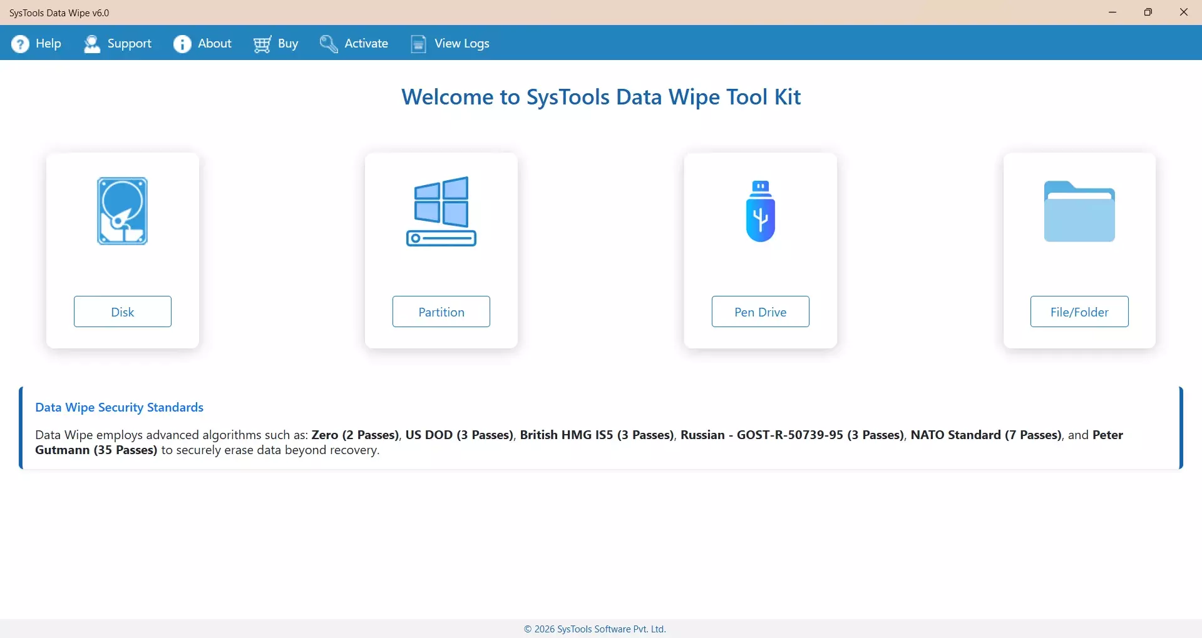Viewport: 1202px width, 638px height.
Task: Select the USB pen drive icon
Action: click(x=761, y=211)
